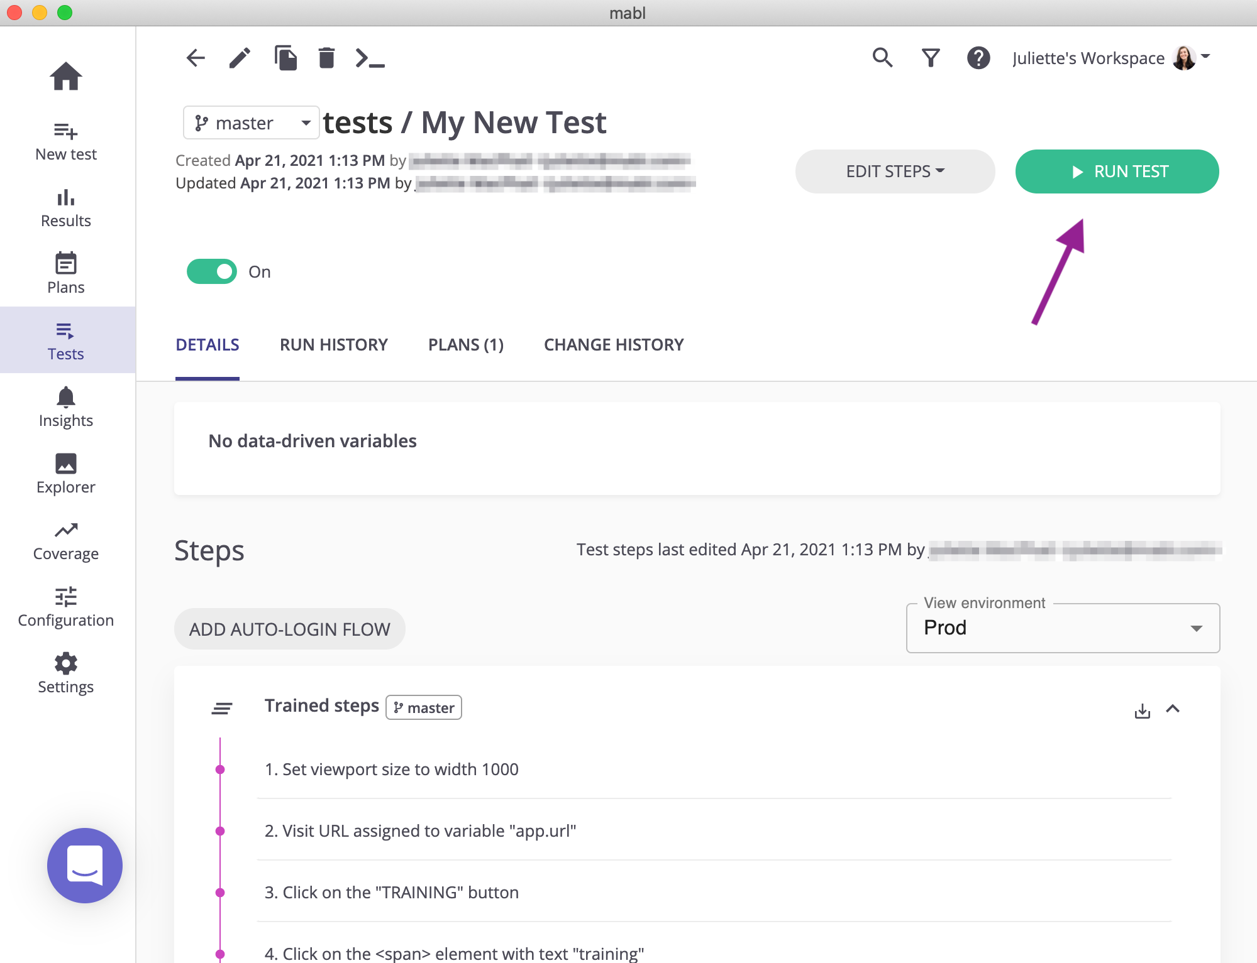The width and height of the screenshot is (1257, 963).
Task: Open Insights in the sidebar
Action: [x=66, y=408]
